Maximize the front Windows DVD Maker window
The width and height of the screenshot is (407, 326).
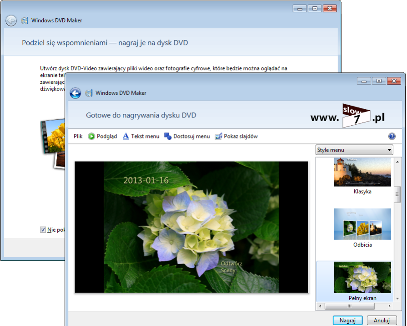coord(379,81)
